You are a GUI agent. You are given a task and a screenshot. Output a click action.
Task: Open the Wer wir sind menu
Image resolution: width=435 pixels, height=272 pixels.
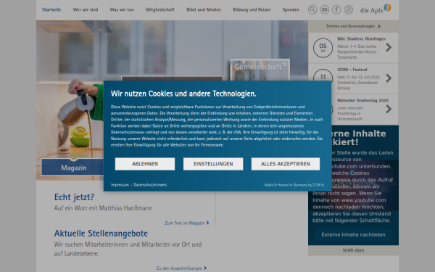(86, 9)
